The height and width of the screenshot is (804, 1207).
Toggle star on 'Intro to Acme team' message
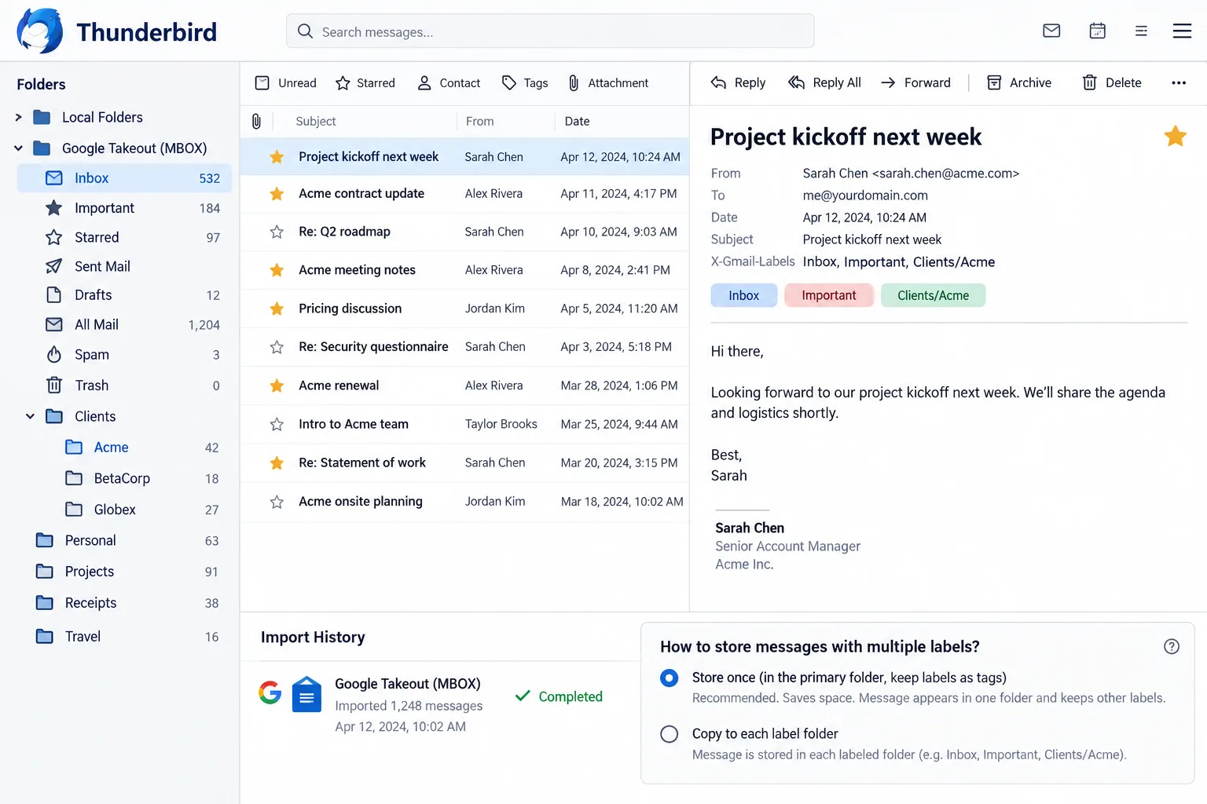point(277,424)
